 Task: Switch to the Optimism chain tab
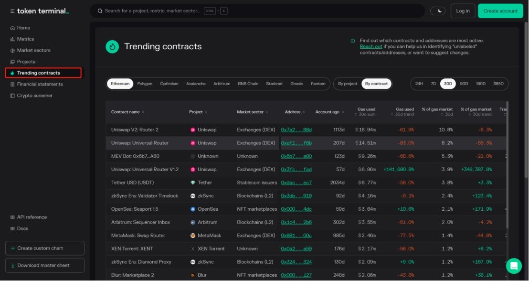(169, 84)
